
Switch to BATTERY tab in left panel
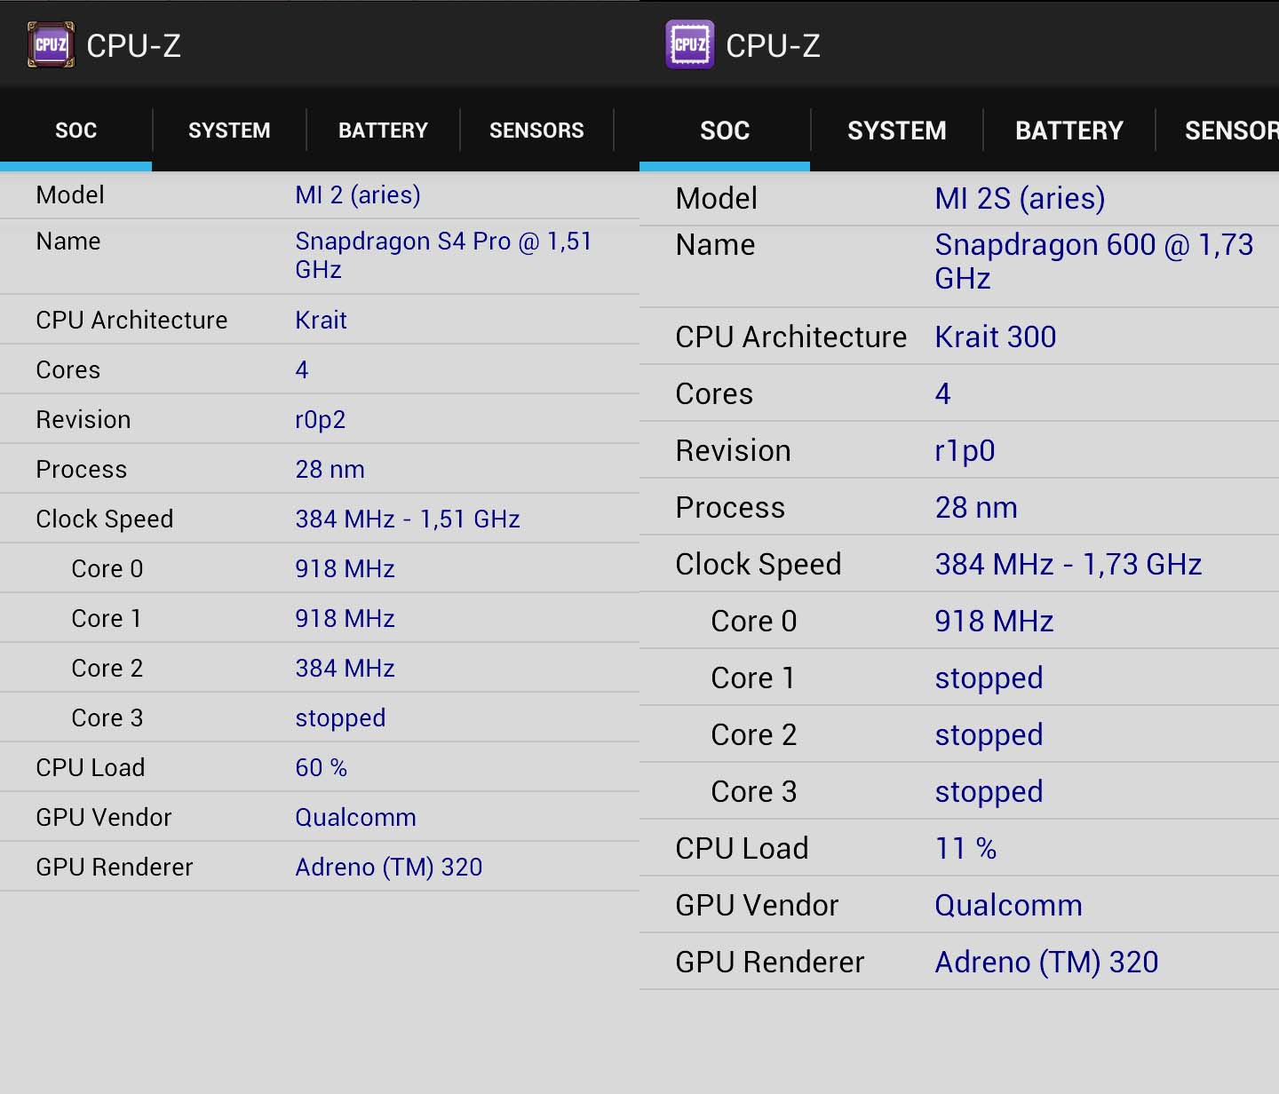[x=383, y=131]
